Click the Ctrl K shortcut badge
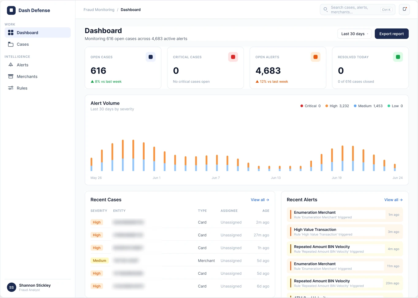The image size is (418, 298). [386, 10]
